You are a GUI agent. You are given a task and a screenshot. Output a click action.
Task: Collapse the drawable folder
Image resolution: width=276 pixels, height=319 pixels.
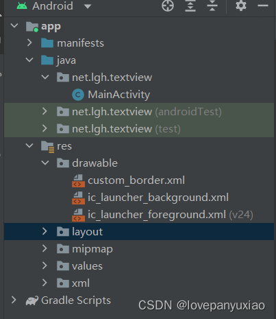45,163
